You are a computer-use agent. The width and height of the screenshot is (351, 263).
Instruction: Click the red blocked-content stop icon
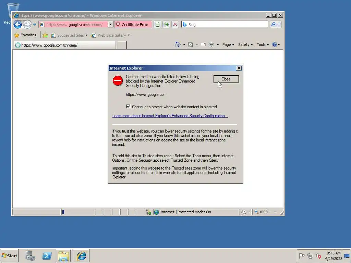[118, 81]
